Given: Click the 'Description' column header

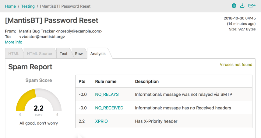Looking at the screenshot, I should click(x=147, y=81).
